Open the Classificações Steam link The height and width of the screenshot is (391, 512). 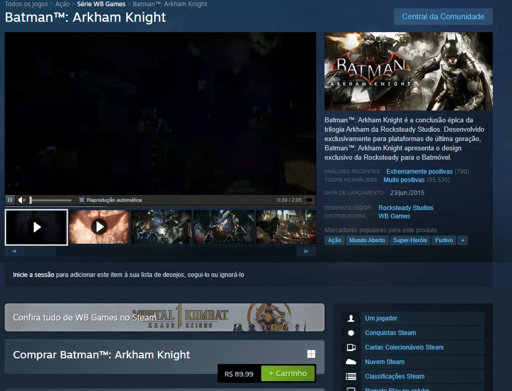click(x=395, y=376)
